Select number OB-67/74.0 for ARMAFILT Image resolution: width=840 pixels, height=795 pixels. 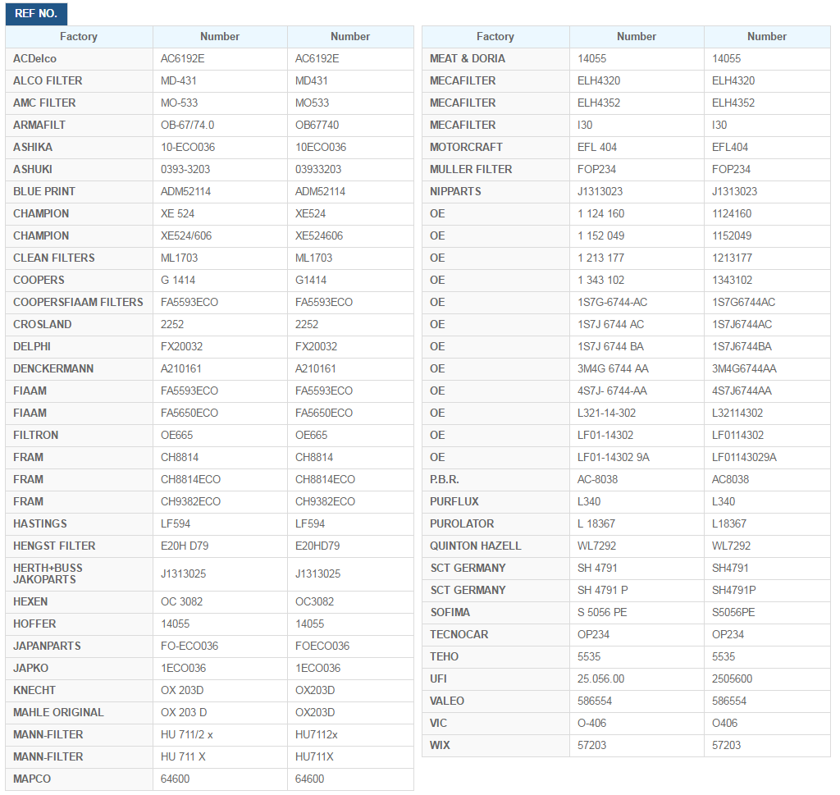188,126
